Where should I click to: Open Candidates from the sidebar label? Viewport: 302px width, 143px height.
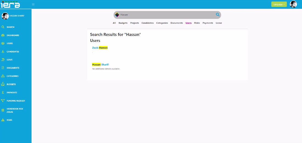click(13, 52)
